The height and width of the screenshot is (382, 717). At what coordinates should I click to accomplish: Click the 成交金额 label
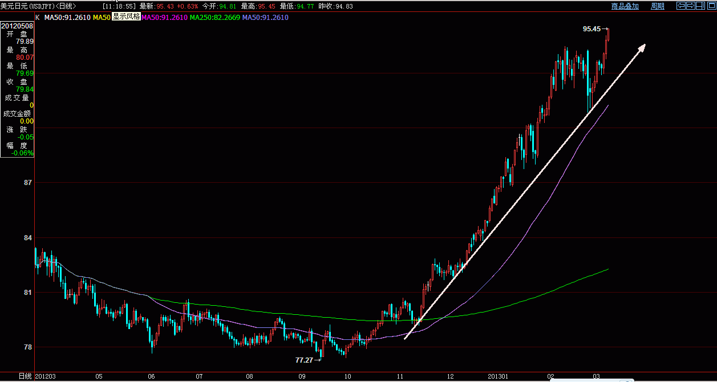point(18,113)
